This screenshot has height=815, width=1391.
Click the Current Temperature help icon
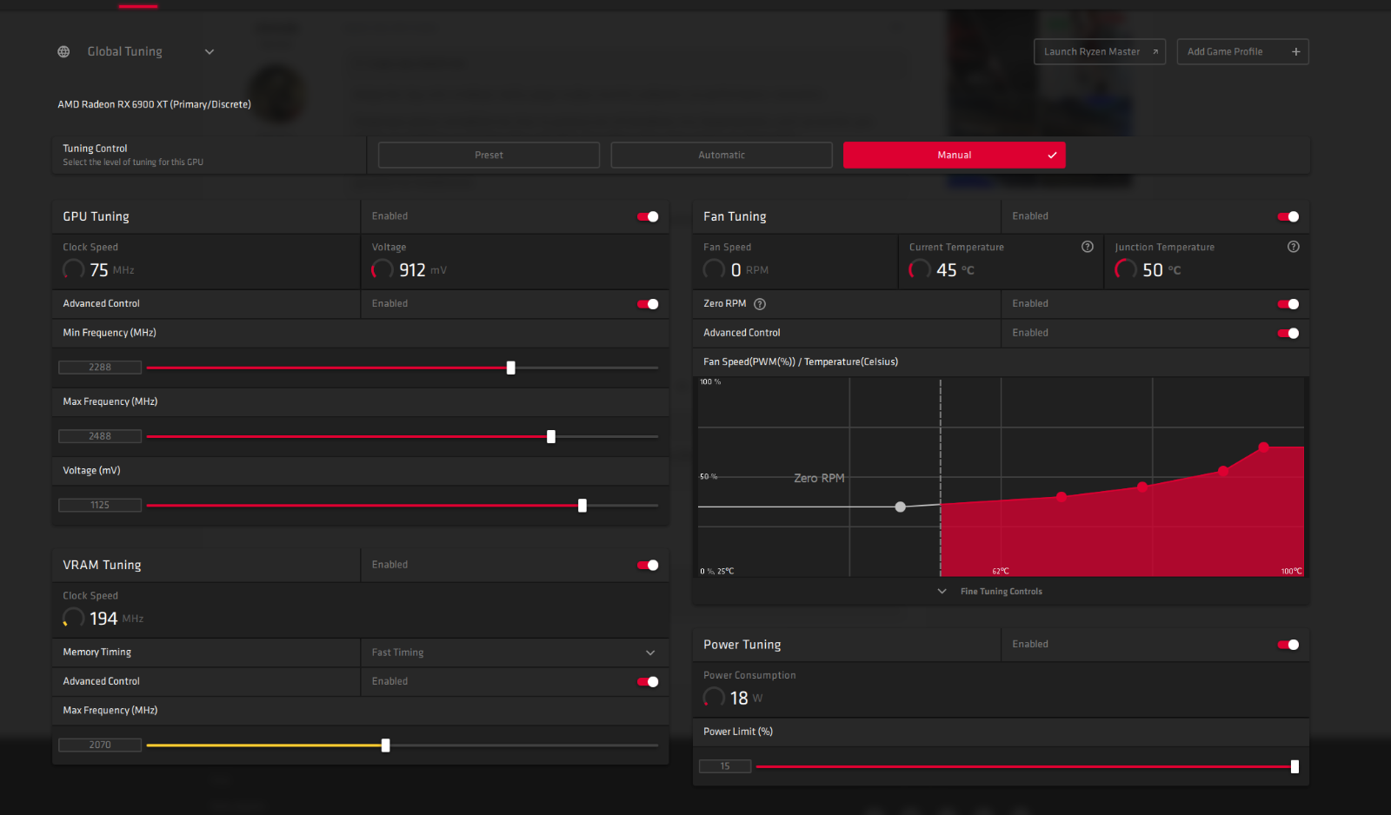pyautogui.click(x=1087, y=247)
